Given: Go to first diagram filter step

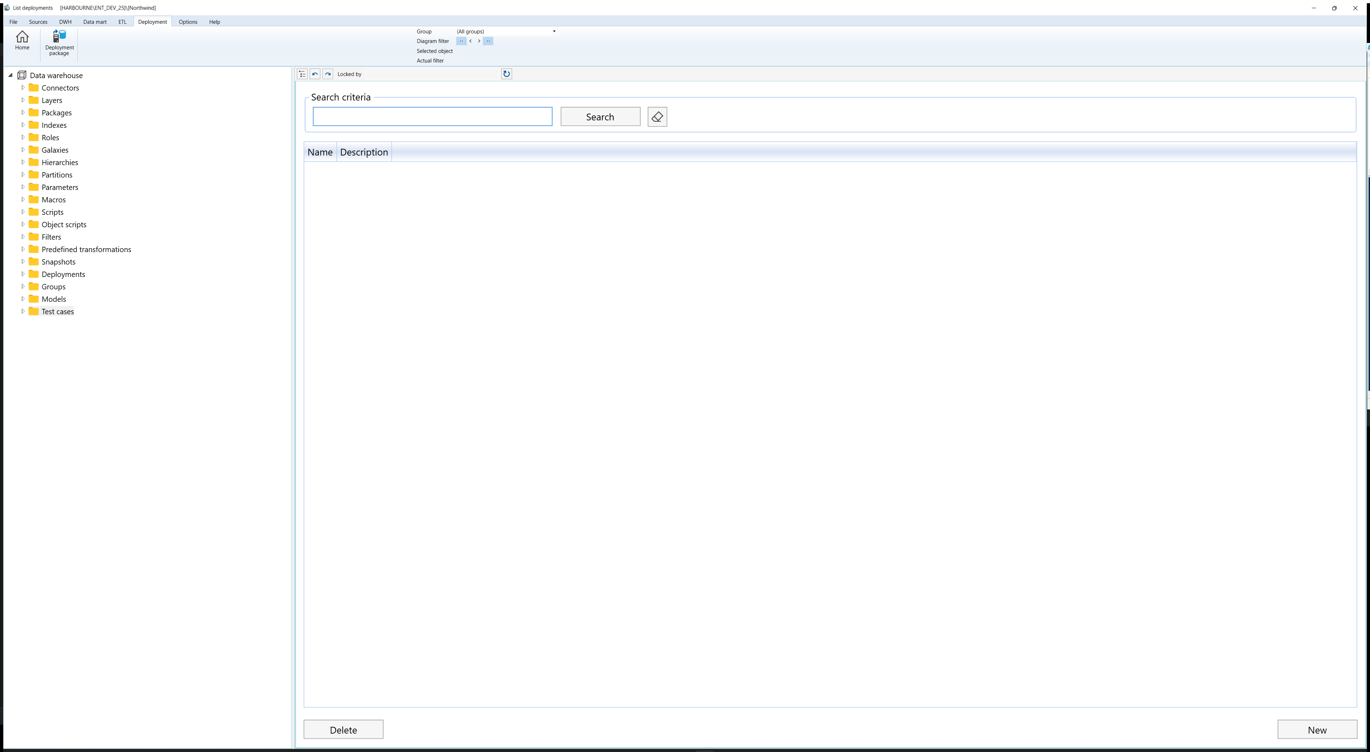Looking at the screenshot, I should (461, 41).
